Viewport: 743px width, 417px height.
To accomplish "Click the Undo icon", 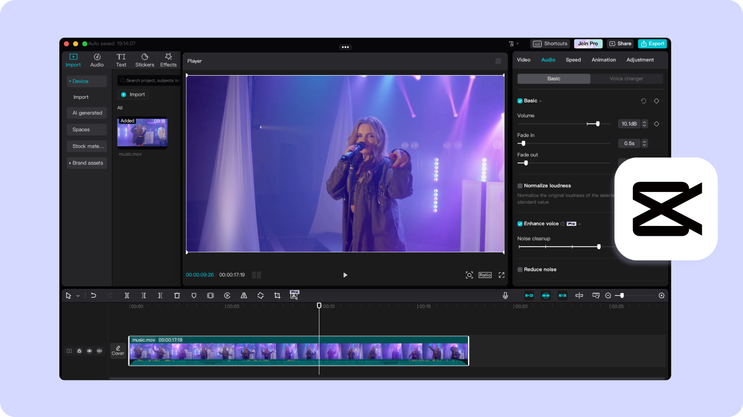I will click(x=93, y=296).
